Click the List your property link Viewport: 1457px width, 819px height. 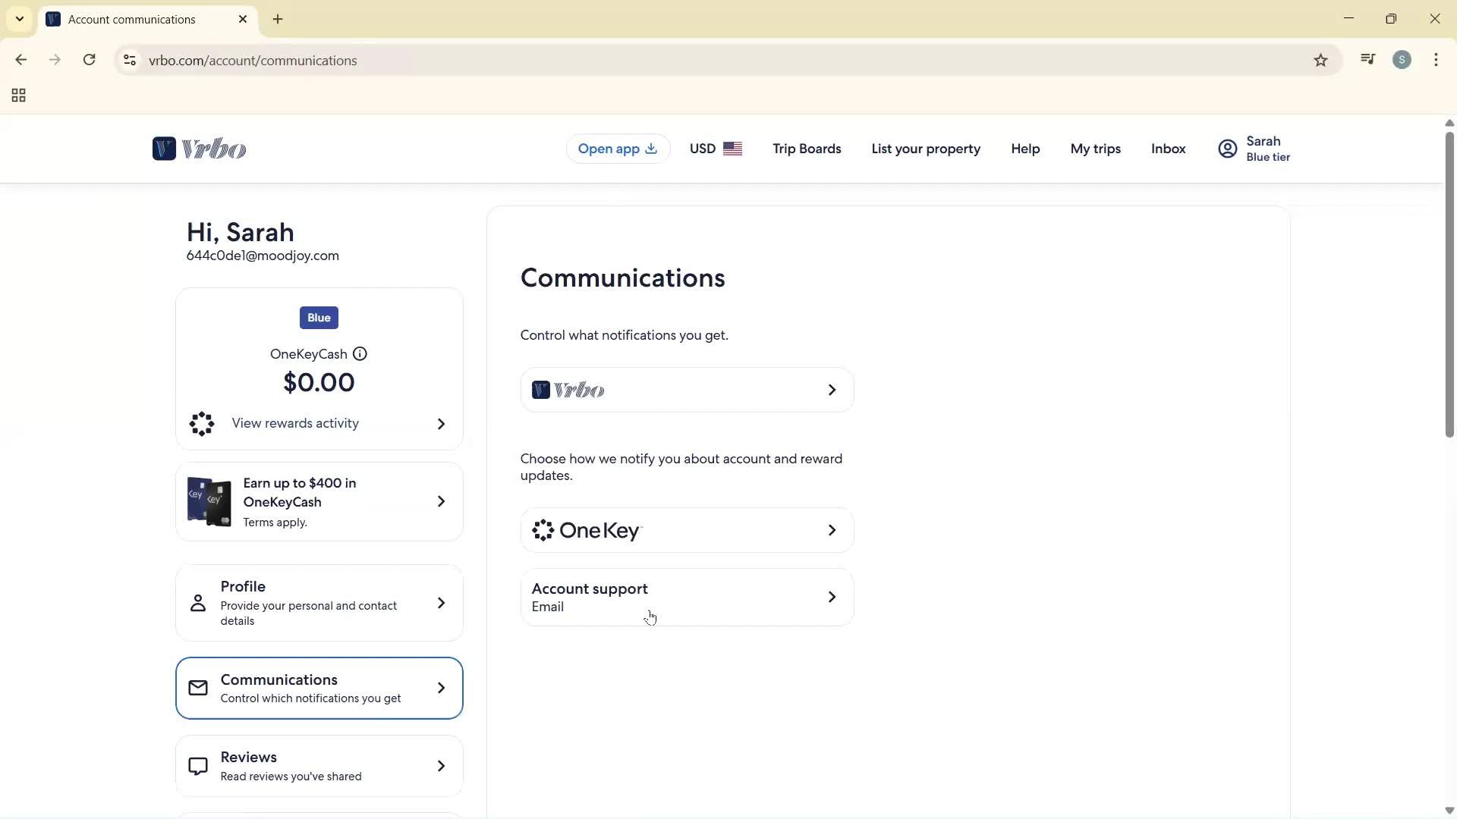(926, 149)
